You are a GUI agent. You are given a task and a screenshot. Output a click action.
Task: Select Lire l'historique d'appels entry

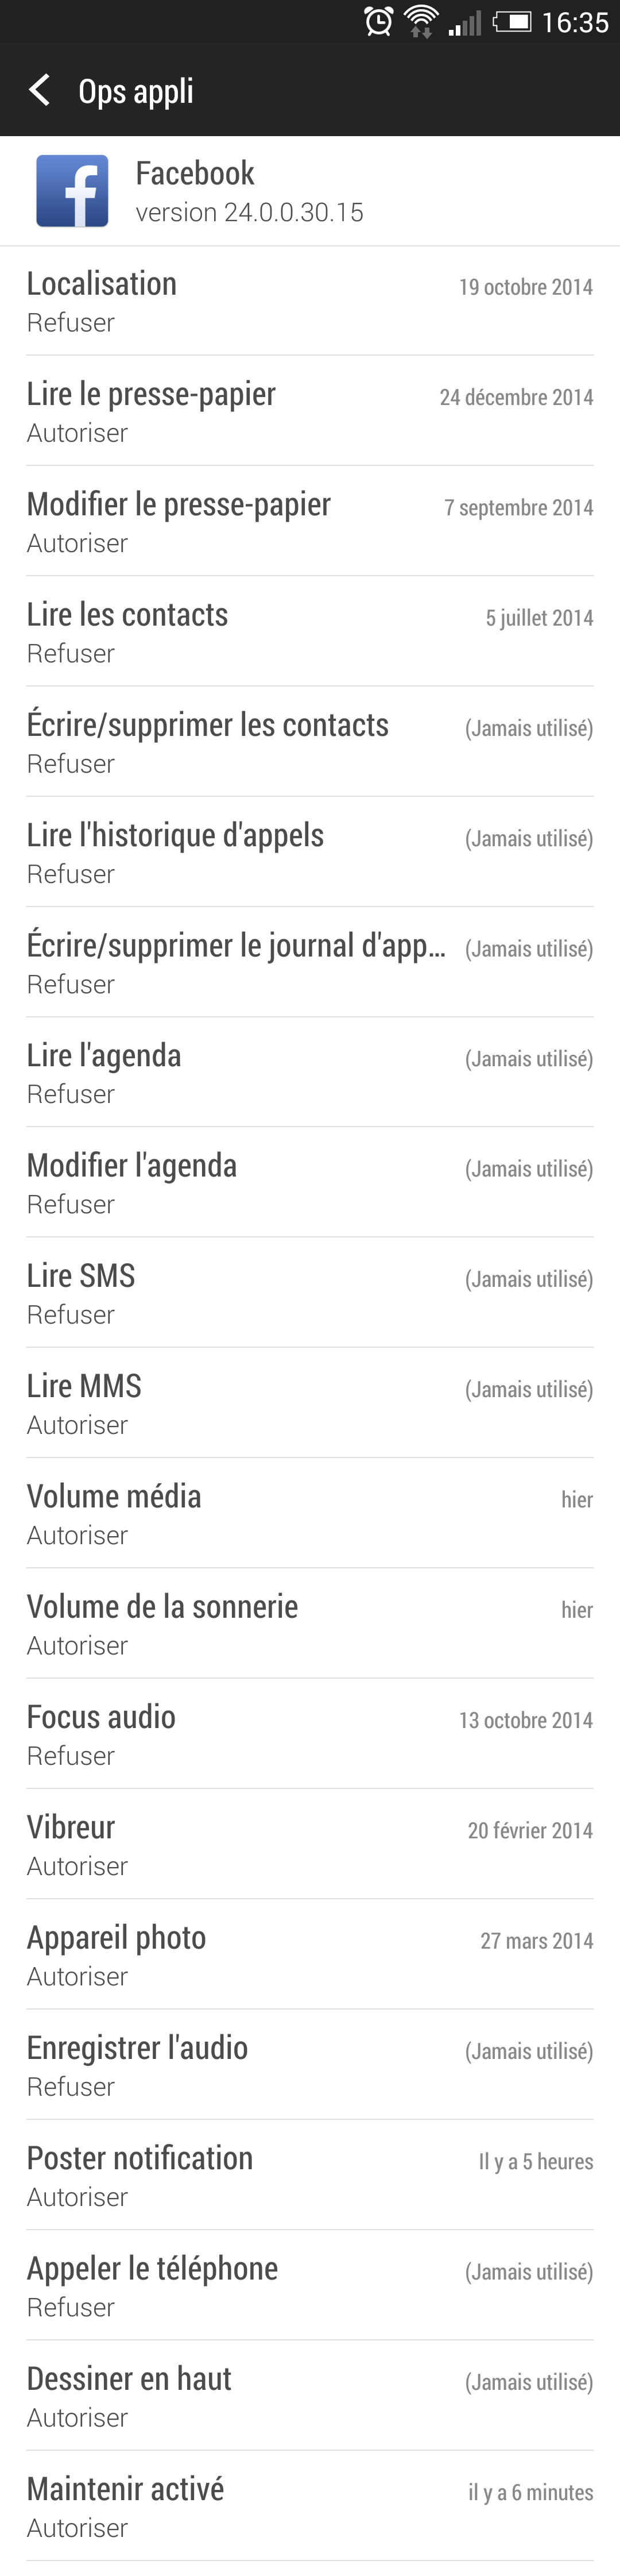click(x=309, y=852)
